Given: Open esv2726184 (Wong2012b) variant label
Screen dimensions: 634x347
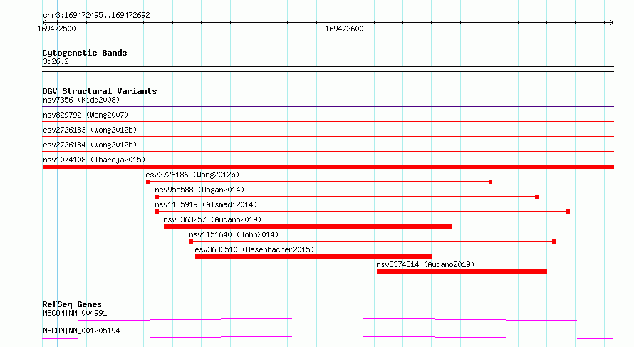Looking at the screenshot, I should (x=90, y=145).
